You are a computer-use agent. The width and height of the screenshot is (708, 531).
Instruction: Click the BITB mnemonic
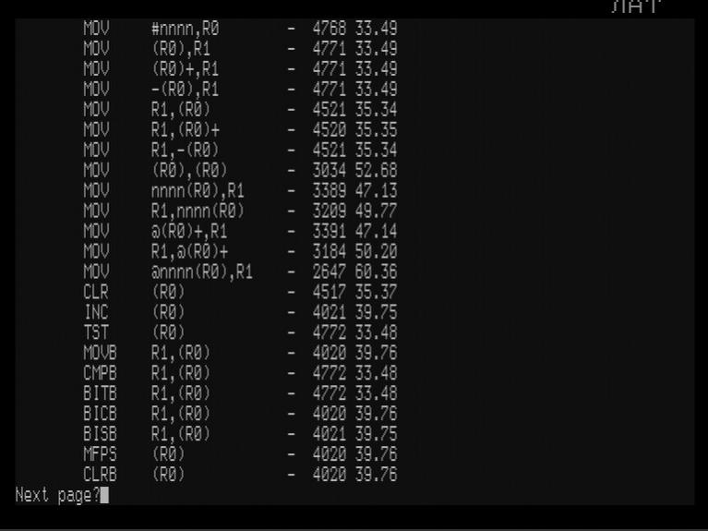pyautogui.click(x=101, y=393)
